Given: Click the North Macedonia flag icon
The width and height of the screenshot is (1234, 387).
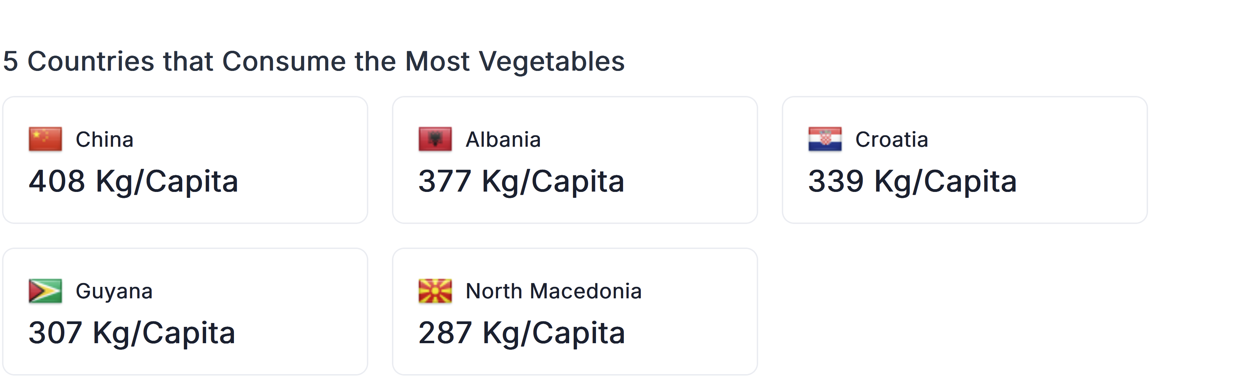Looking at the screenshot, I should click(x=435, y=291).
